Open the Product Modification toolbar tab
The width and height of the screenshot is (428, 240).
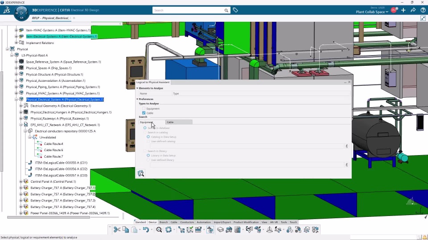pos(246,222)
